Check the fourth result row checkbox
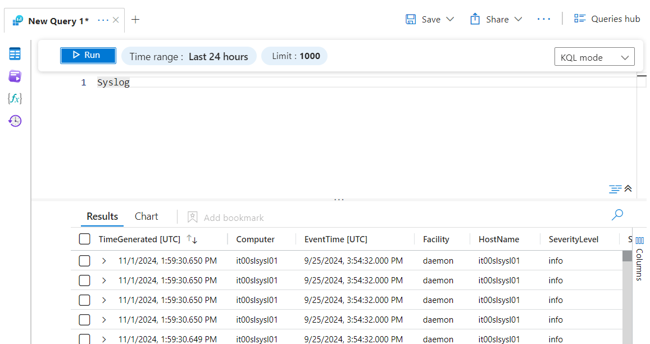This screenshot has height=344, width=650. (85, 319)
